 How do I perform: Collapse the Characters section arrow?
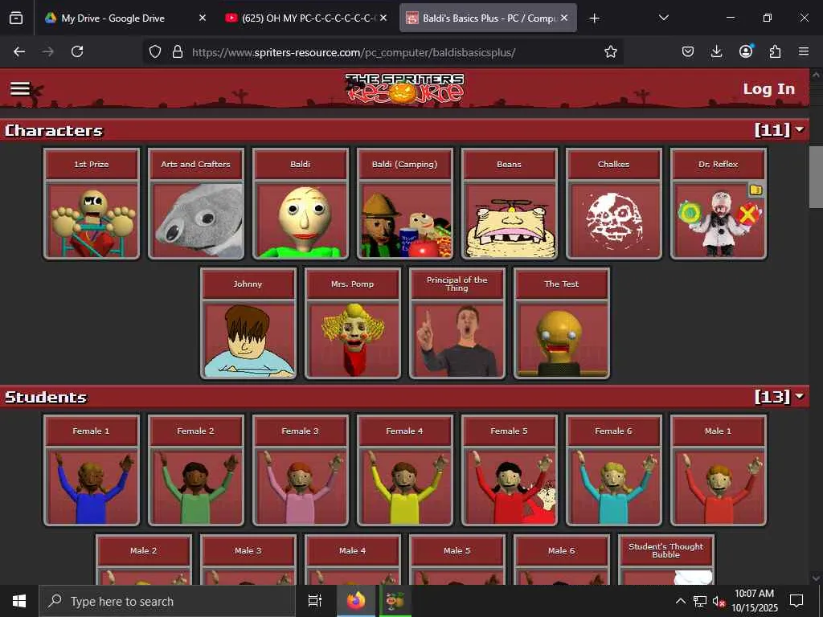click(x=800, y=129)
